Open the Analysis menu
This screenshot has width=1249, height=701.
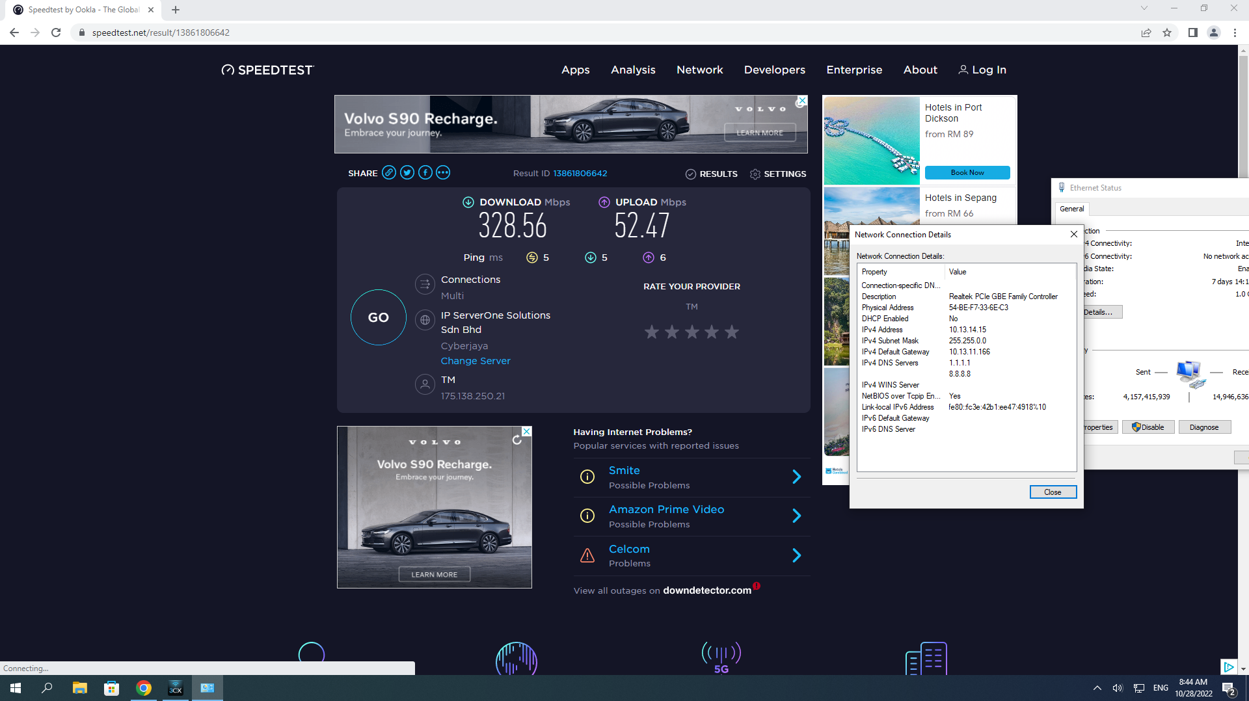click(x=633, y=70)
